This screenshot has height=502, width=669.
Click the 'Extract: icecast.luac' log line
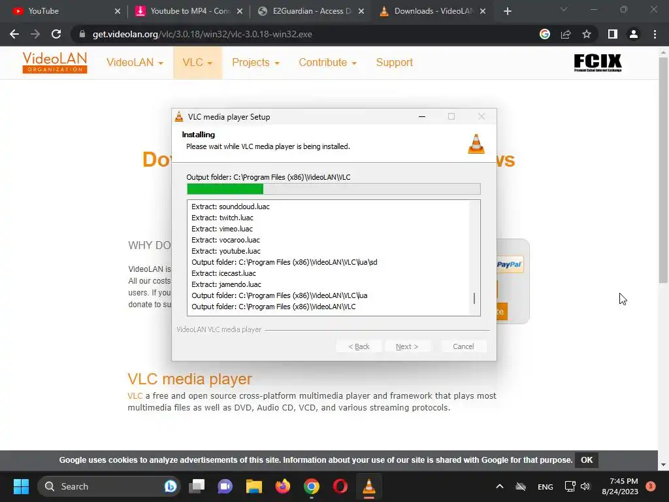(x=223, y=273)
